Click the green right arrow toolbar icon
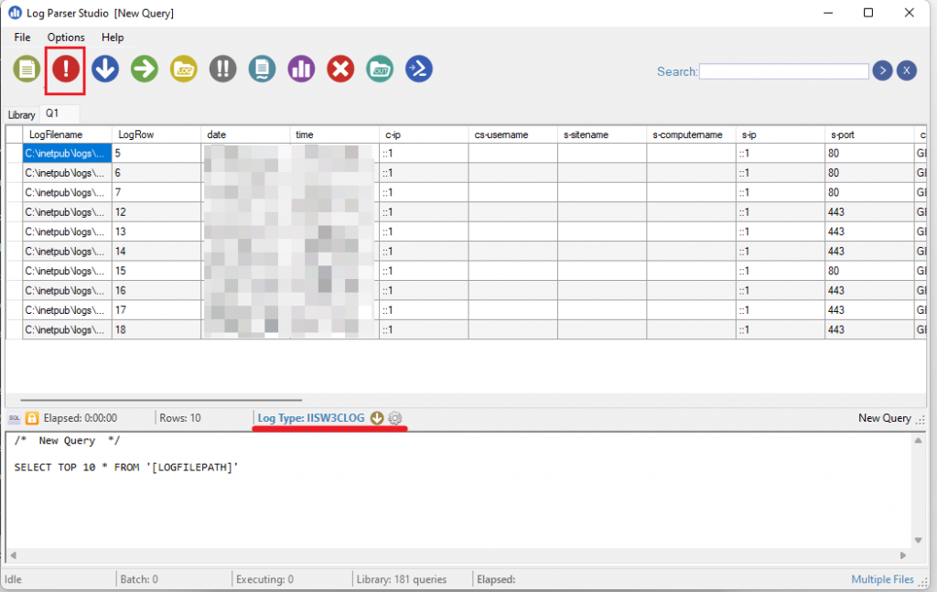 click(144, 70)
